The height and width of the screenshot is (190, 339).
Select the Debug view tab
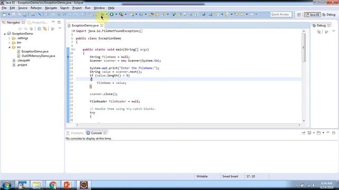pyautogui.click(x=321, y=25)
